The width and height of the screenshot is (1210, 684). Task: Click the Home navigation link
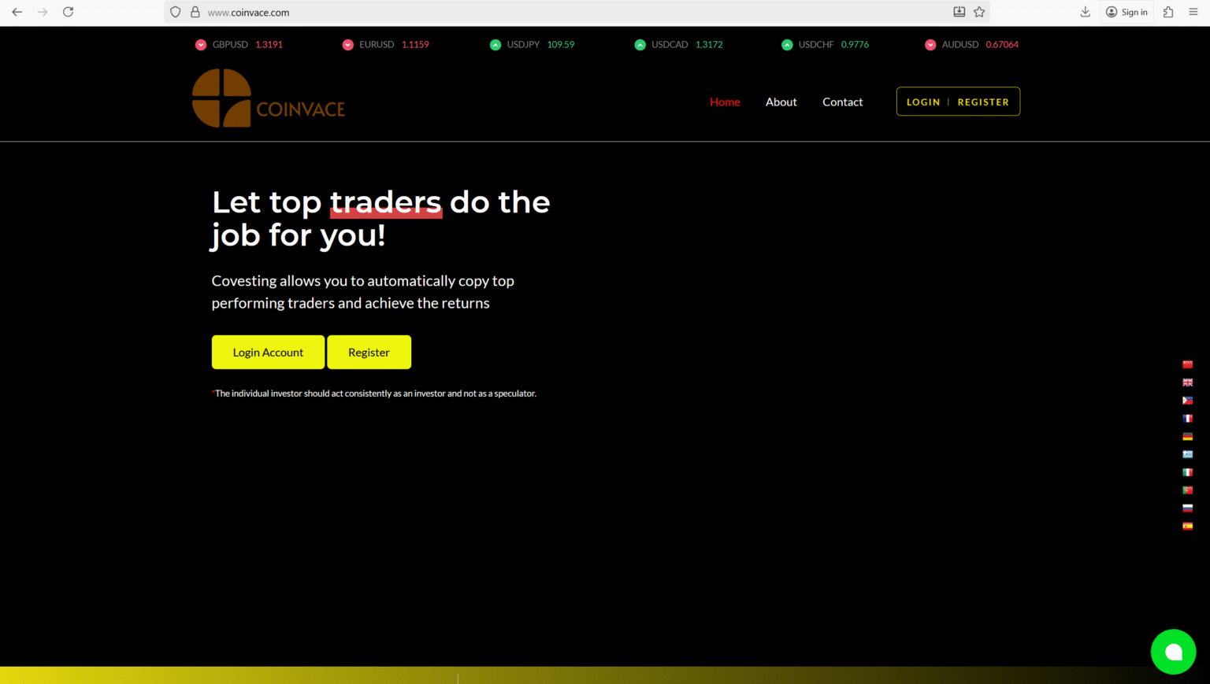725,102
